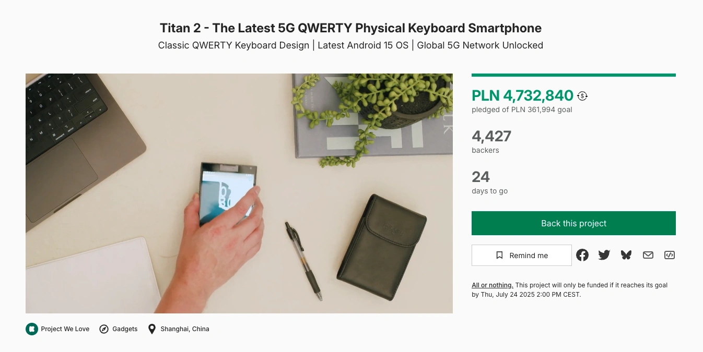The image size is (703, 352).
Task: Click the Shanghai location pin icon
Action: (x=152, y=329)
